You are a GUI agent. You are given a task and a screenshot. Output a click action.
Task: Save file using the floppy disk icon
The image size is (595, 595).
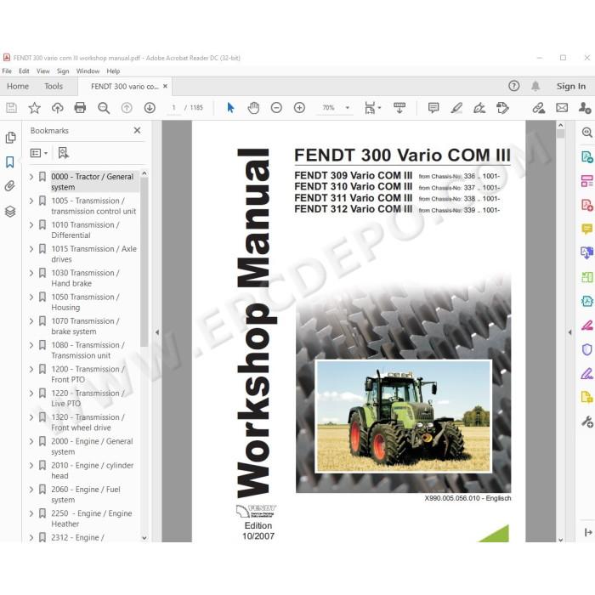point(11,108)
